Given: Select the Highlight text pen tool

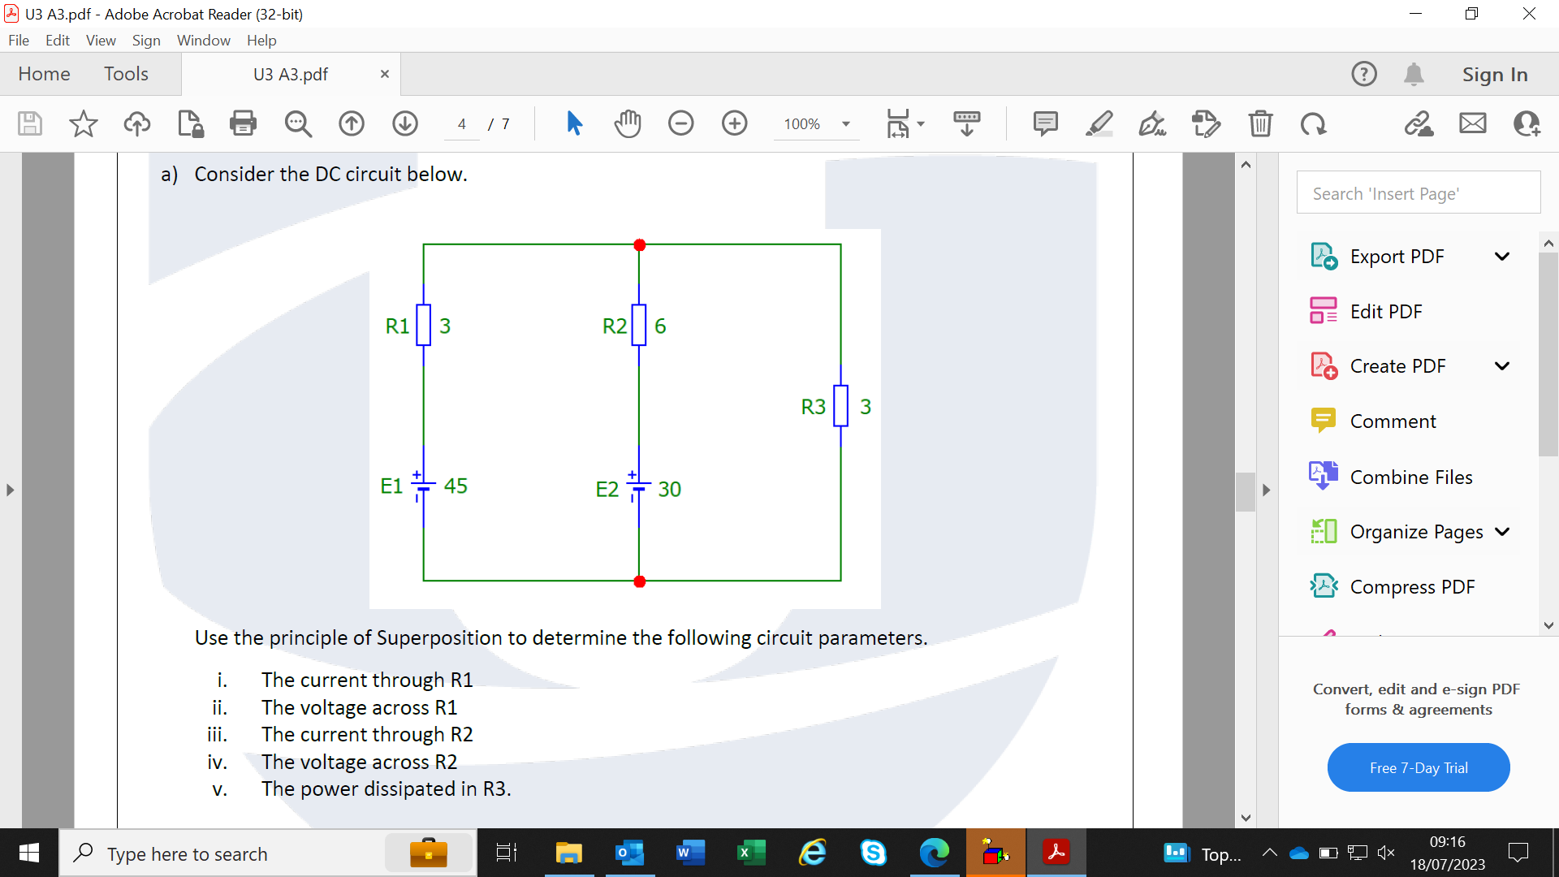Looking at the screenshot, I should [1099, 123].
